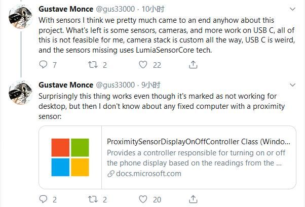Reply to the first tweet about sensors
This screenshot has width=305, height=207.
pyautogui.click(x=43, y=65)
